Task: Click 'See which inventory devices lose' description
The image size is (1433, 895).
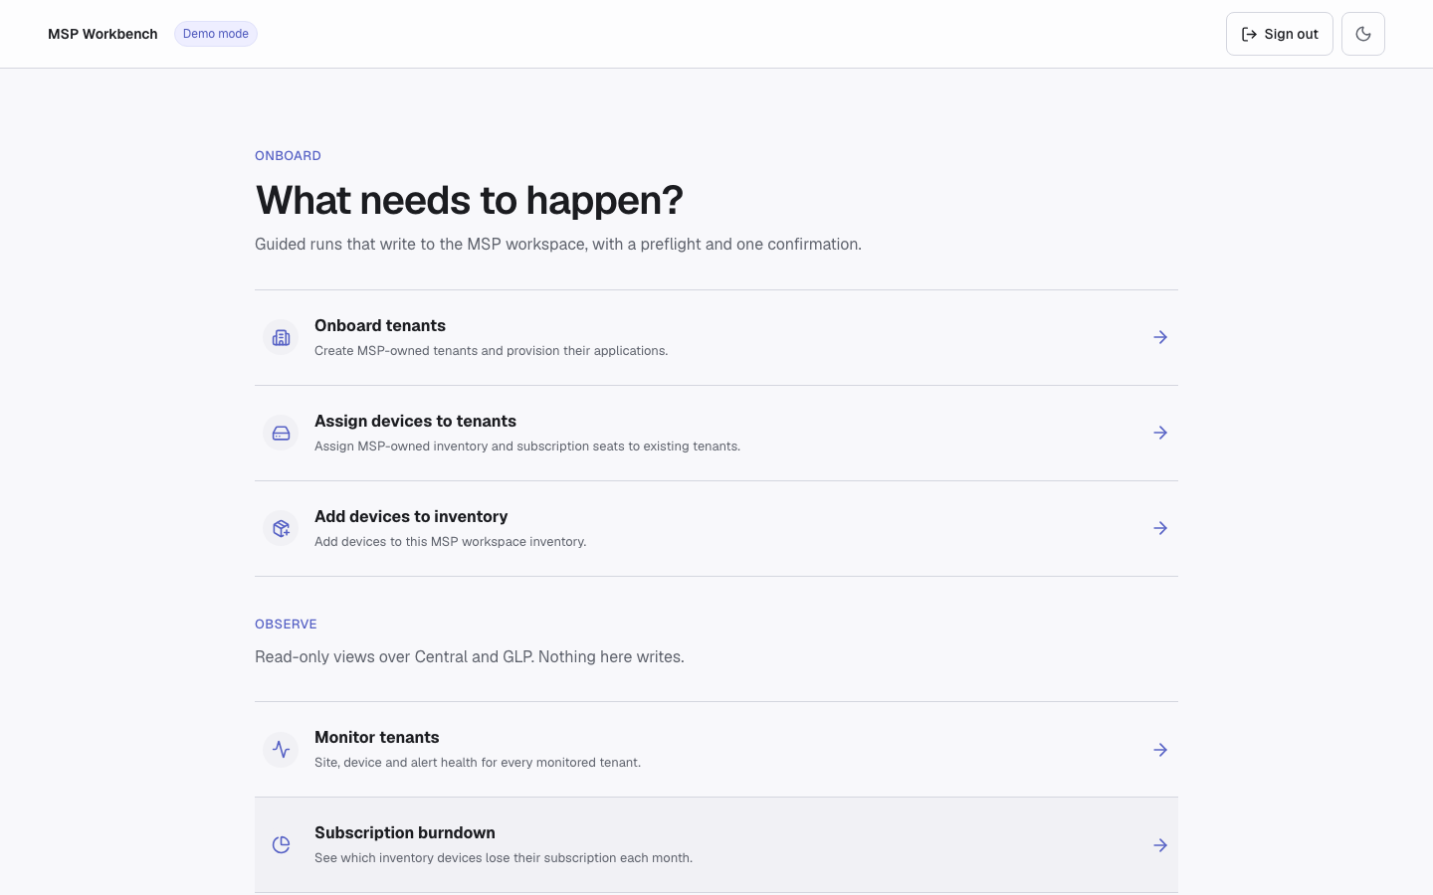Action: coord(504,857)
